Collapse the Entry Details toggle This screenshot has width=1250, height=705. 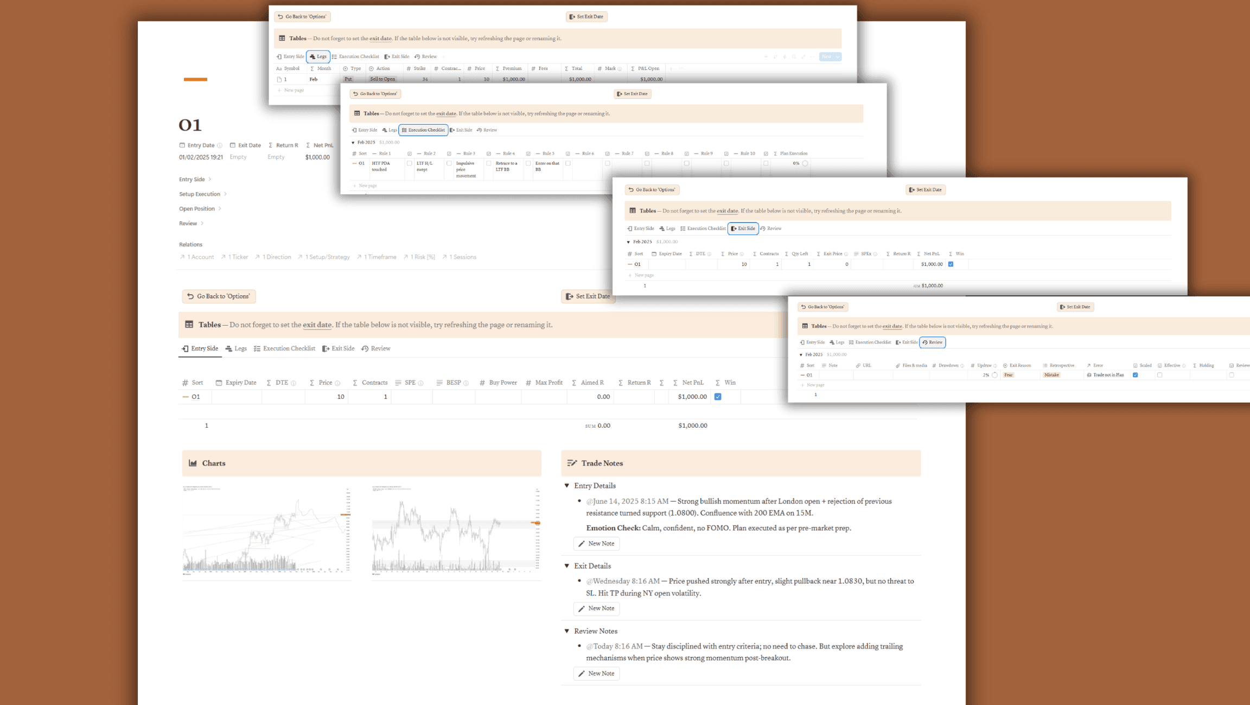567,486
